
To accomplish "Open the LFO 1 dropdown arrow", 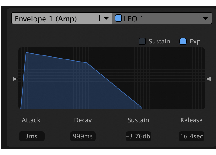I will [205, 18].
